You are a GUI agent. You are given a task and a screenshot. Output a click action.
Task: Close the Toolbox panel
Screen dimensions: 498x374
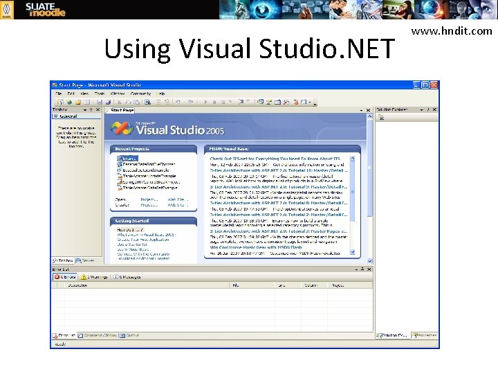tap(98, 109)
